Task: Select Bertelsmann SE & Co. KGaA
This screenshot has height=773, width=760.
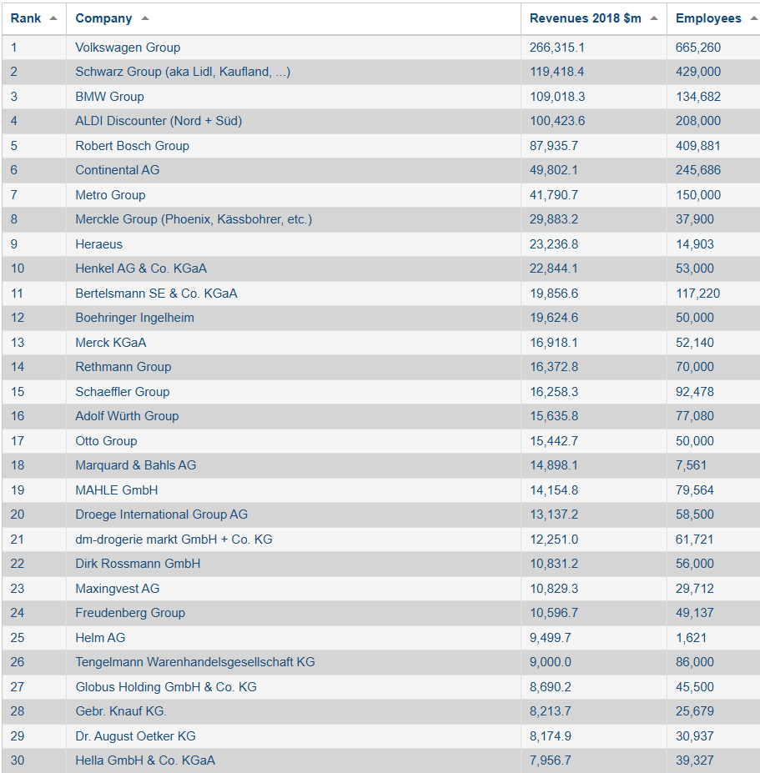Action: pos(156,294)
